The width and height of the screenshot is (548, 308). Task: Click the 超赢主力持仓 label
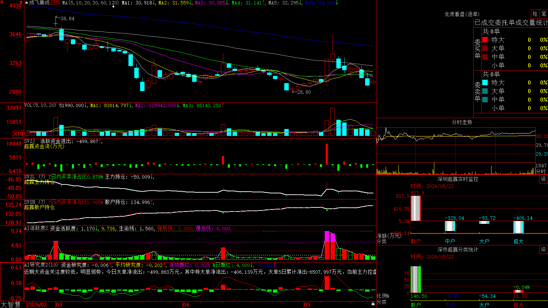coord(39,182)
